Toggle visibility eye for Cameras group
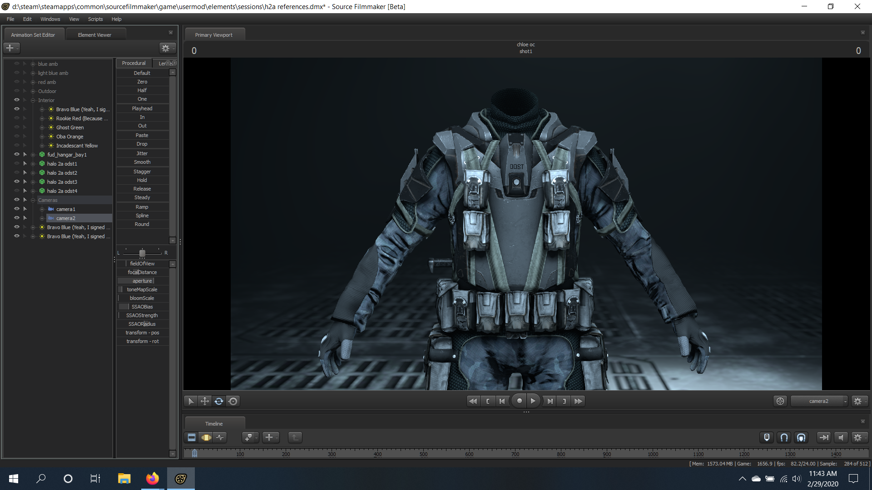The image size is (872, 490). pyautogui.click(x=17, y=200)
